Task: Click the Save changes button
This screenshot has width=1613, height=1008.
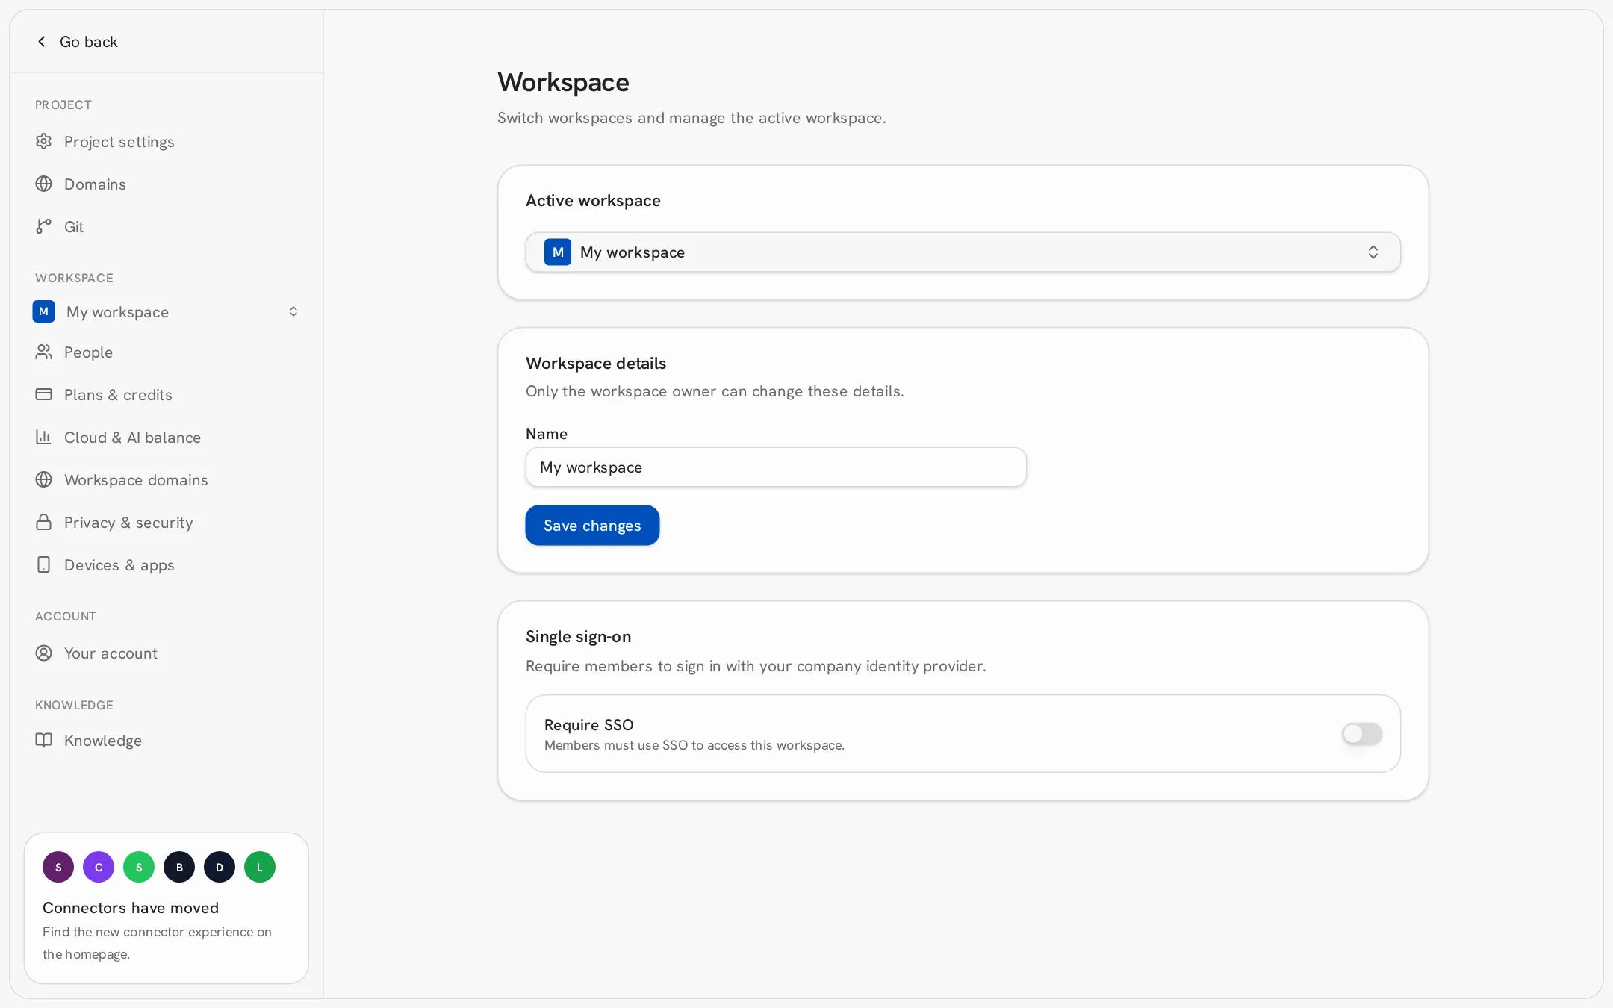Action: 592,526
